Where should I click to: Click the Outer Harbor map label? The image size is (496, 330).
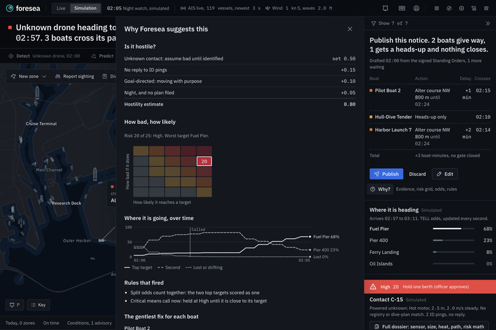(x=77, y=241)
